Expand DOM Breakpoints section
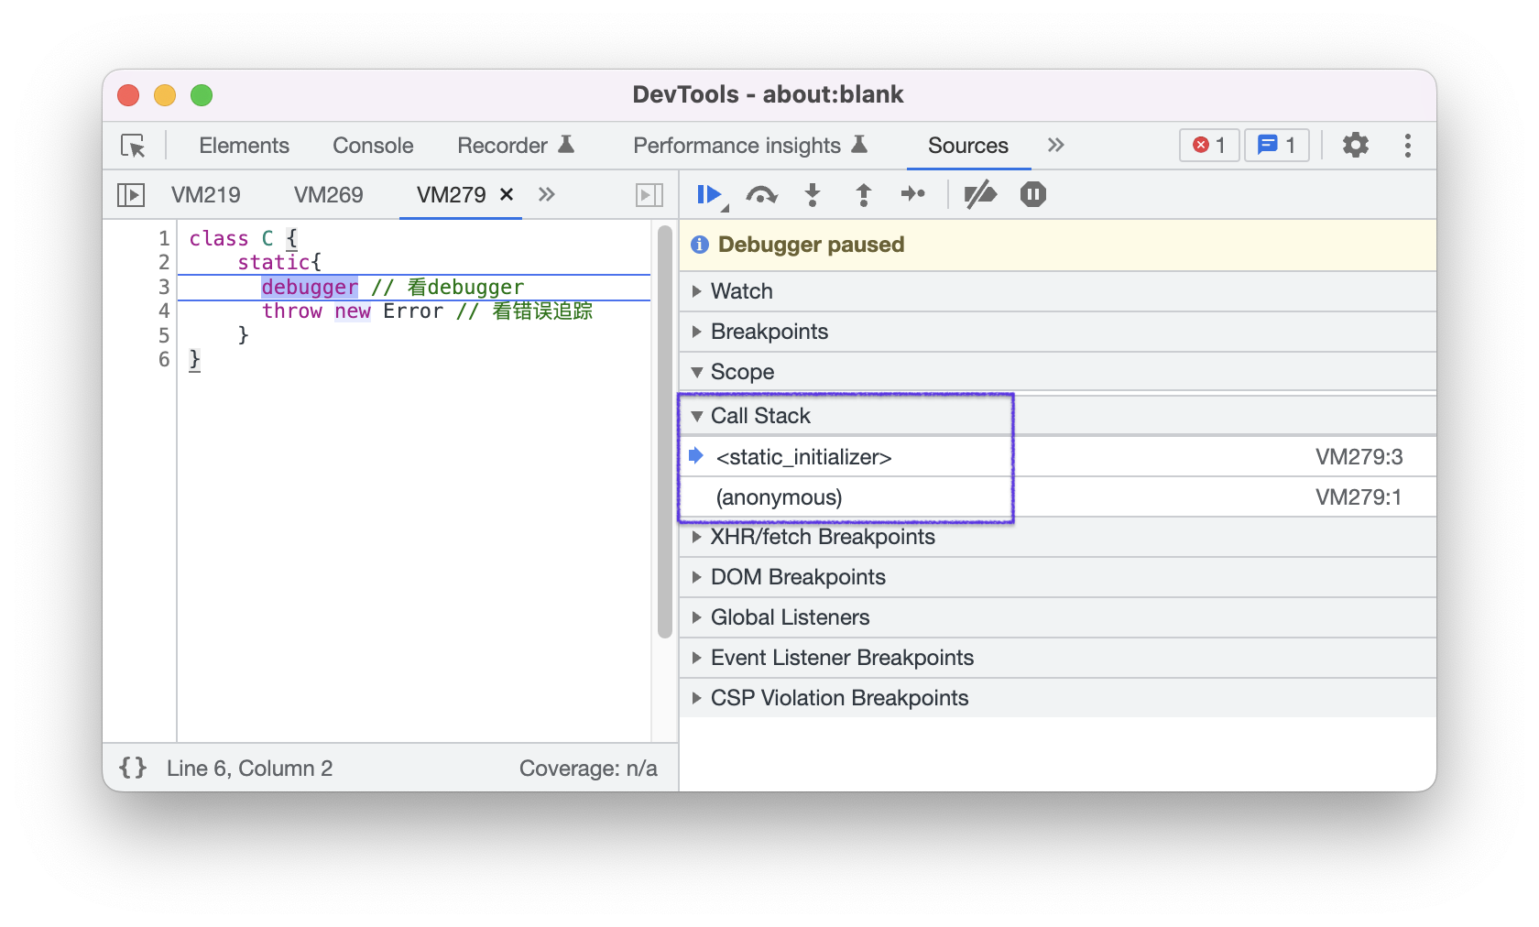 coord(1057,577)
